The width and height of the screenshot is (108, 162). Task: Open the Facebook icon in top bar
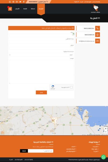coord(24,2)
